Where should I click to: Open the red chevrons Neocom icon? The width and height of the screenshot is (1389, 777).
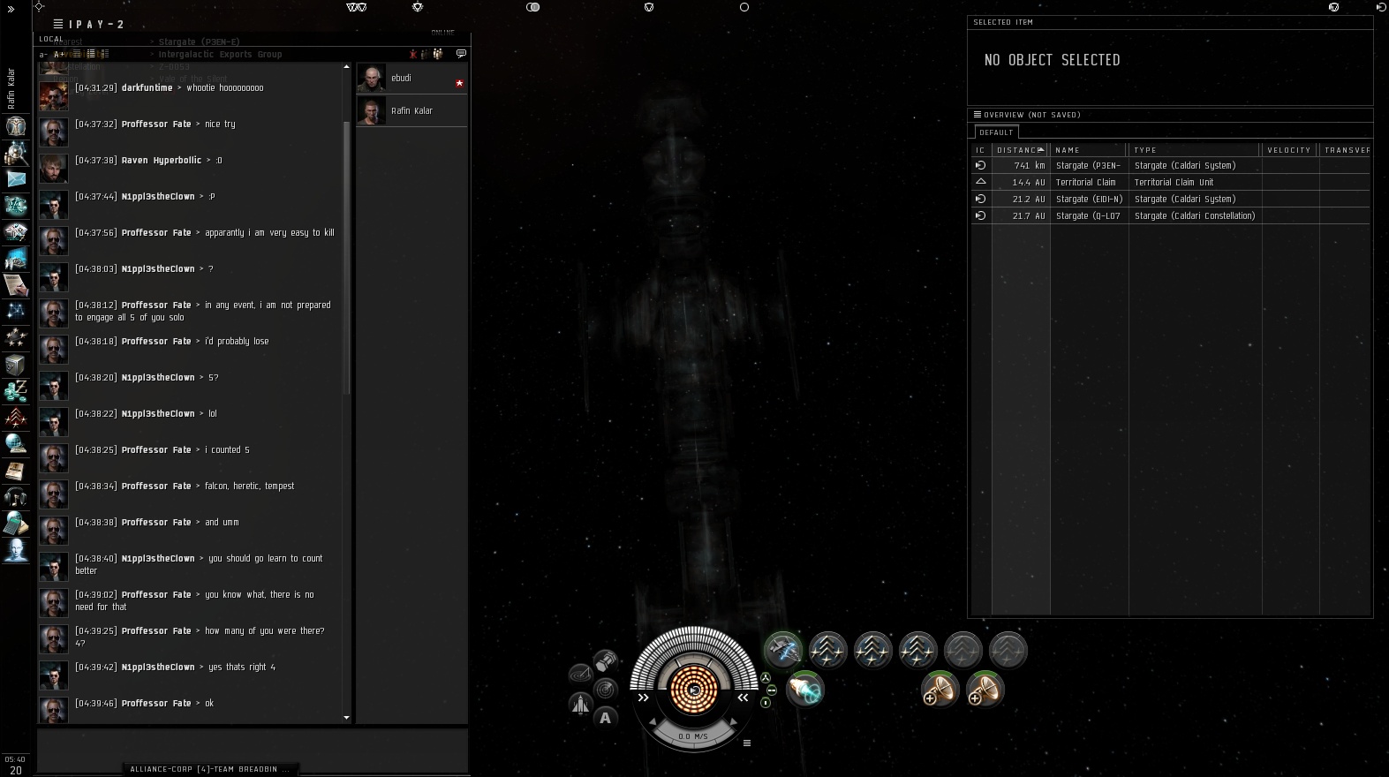click(16, 418)
